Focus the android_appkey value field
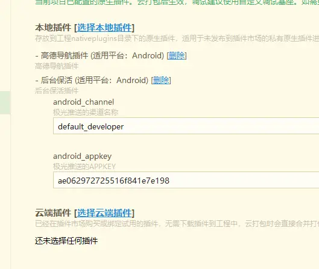The image size is (319, 269). point(186,180)
